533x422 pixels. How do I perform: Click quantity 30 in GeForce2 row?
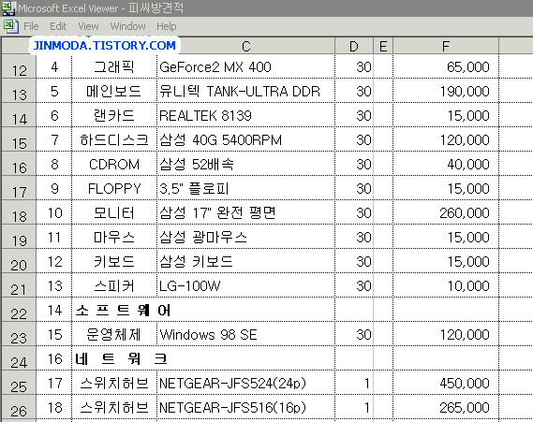click(354, 66)
